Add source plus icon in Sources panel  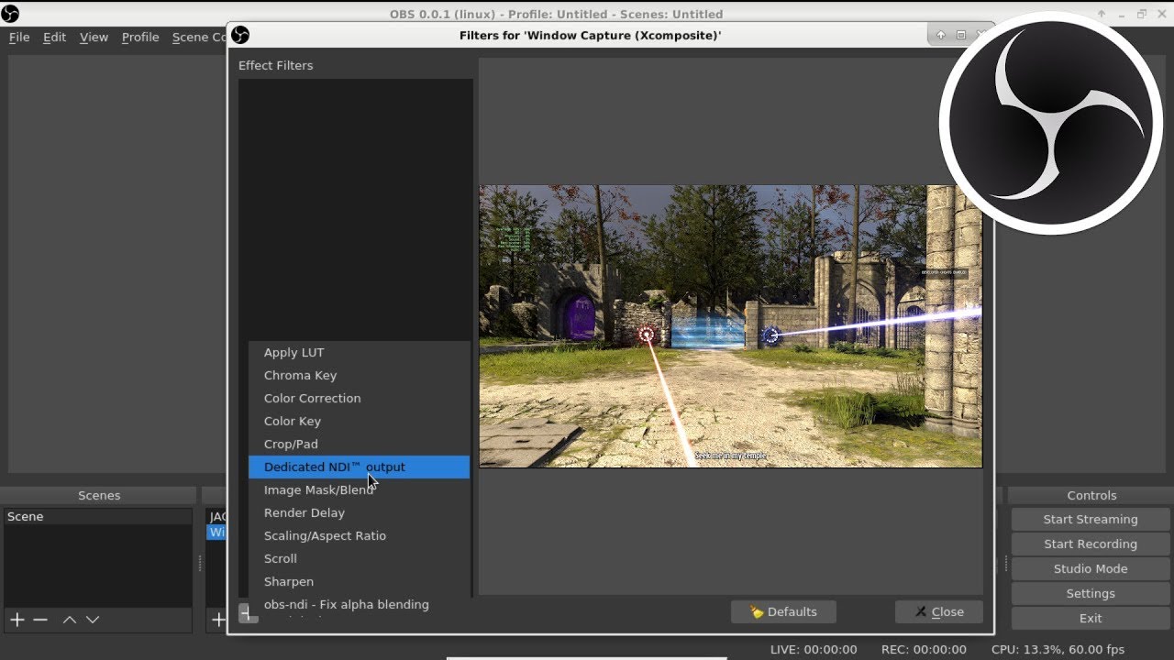pyautogui.click(x=218, y=620)
